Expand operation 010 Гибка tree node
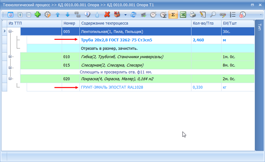This screenshot has height=162, width=265. pos(10,56)
